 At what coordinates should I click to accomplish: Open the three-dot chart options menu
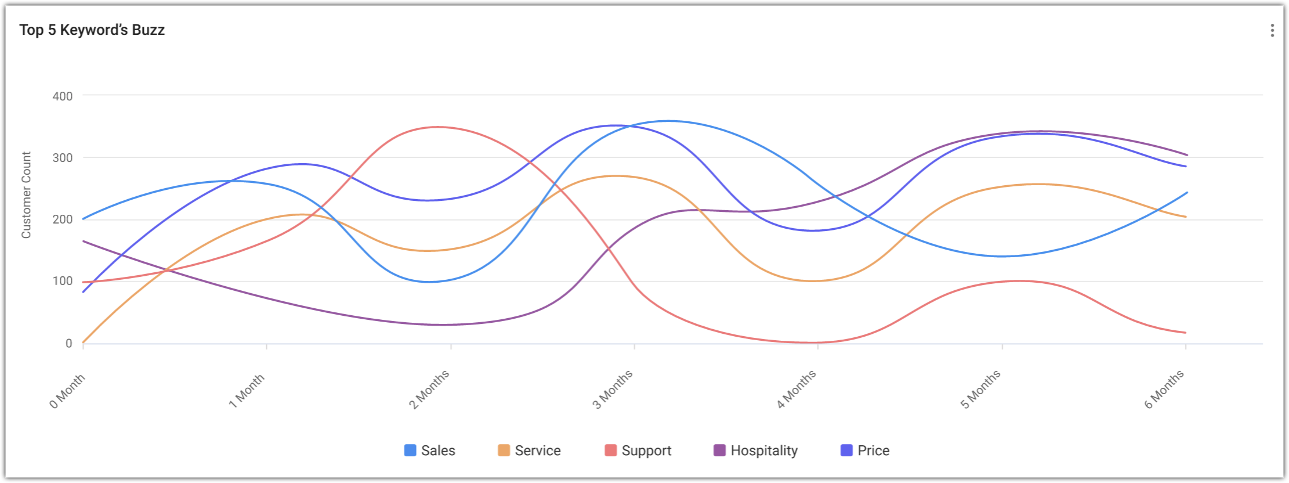(1272, 31)
